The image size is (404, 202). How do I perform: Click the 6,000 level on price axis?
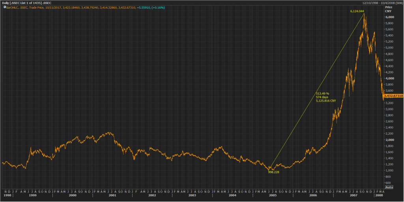click(389, 17)
